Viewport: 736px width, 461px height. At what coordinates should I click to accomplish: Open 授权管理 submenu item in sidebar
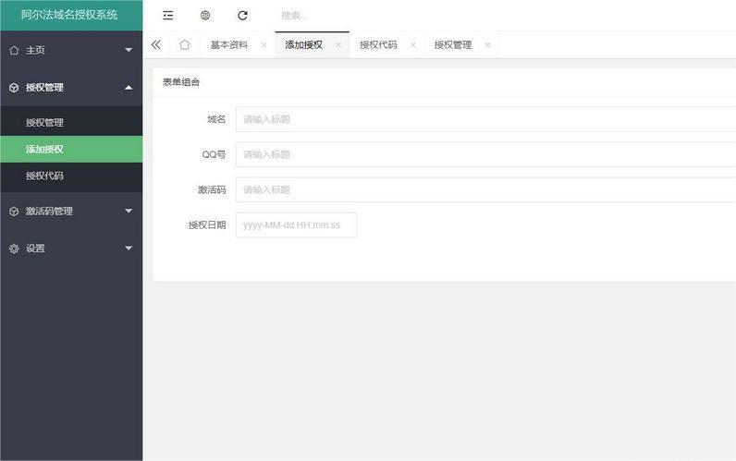(44, 122)
